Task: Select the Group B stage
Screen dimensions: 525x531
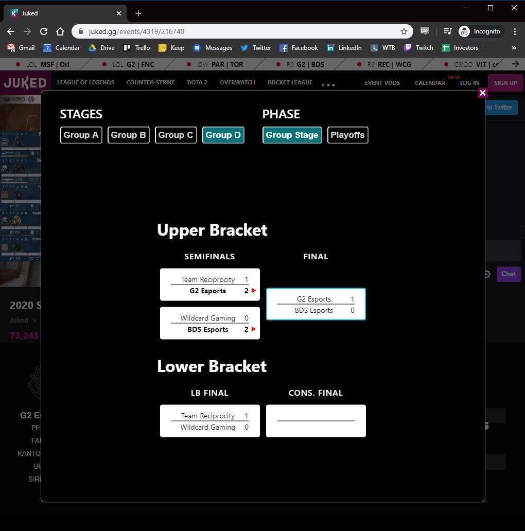Action: pos(128,135)
